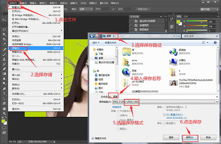Select the Hand tool
The width and height of the screenshot is (221, 144).
coord(4,109)
